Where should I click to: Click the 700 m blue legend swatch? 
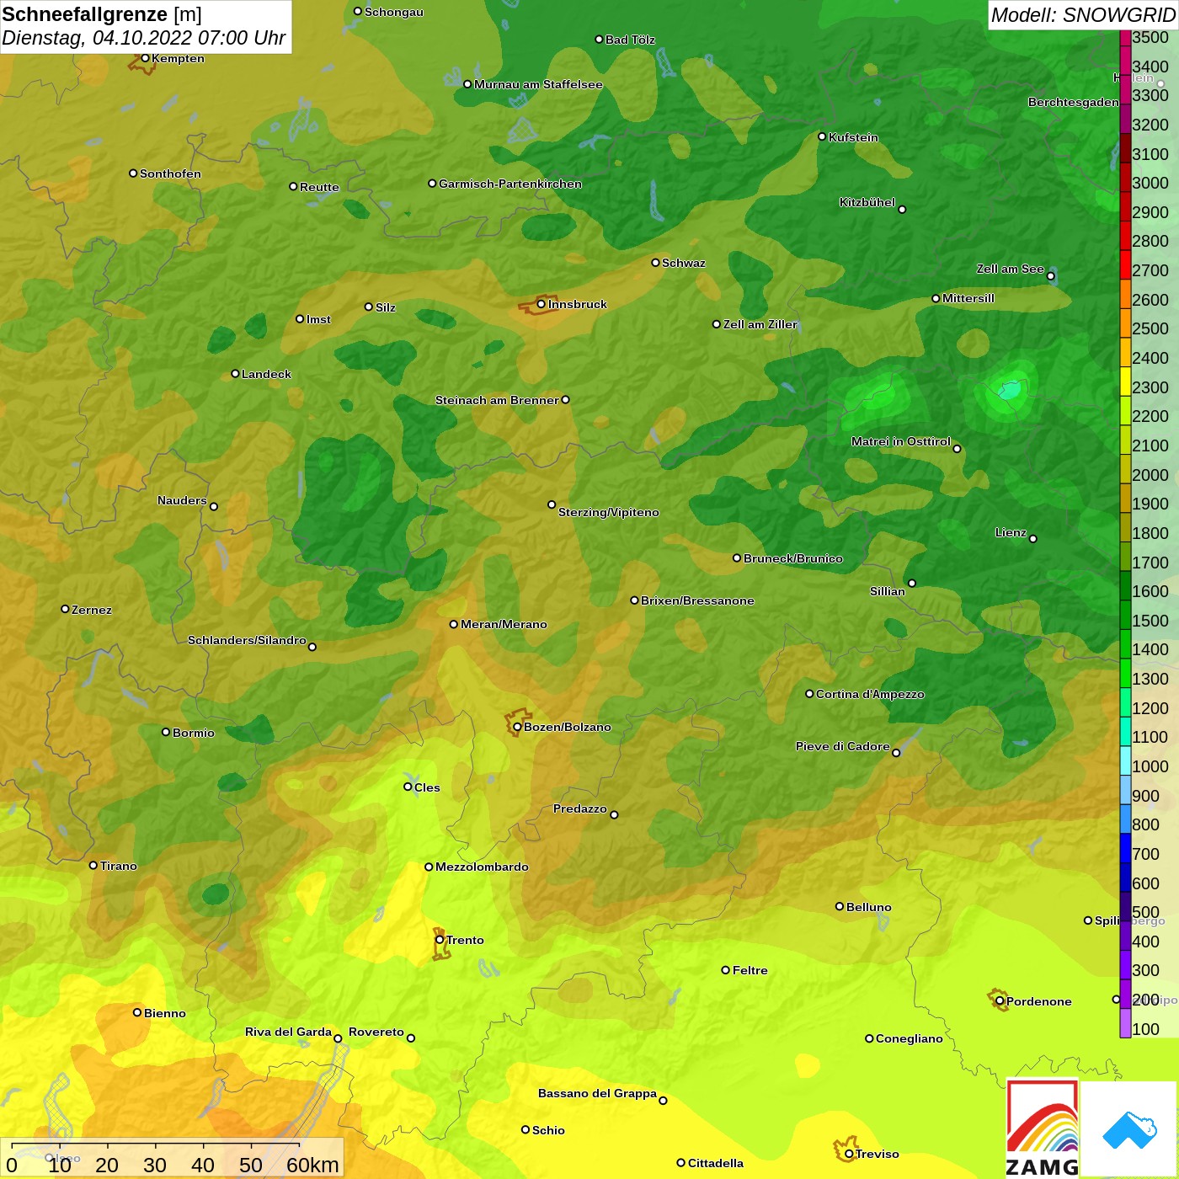pos(1125,848)
